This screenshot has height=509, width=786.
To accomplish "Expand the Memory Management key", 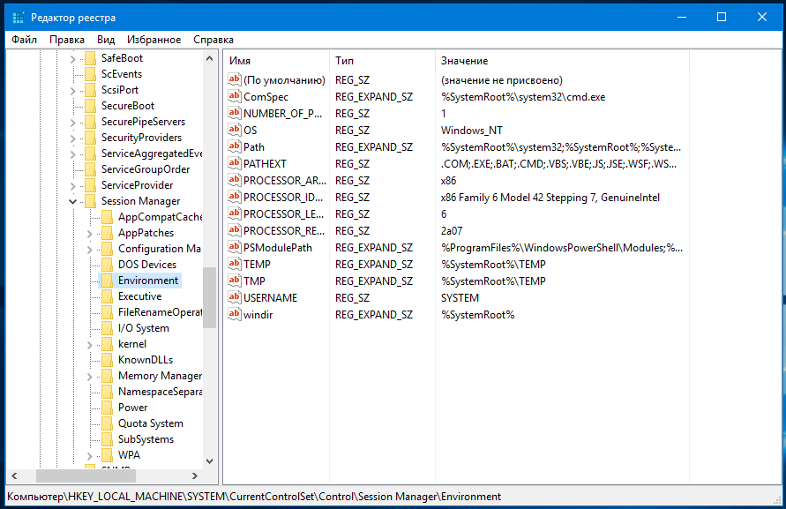I will (x=90, y=376).
